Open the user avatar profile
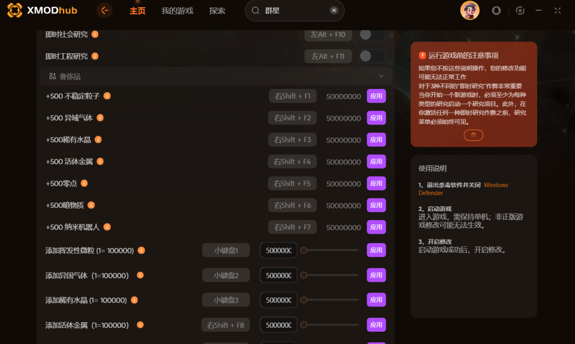Viewport: 575px width, 344px height. (x=470, y=10)
